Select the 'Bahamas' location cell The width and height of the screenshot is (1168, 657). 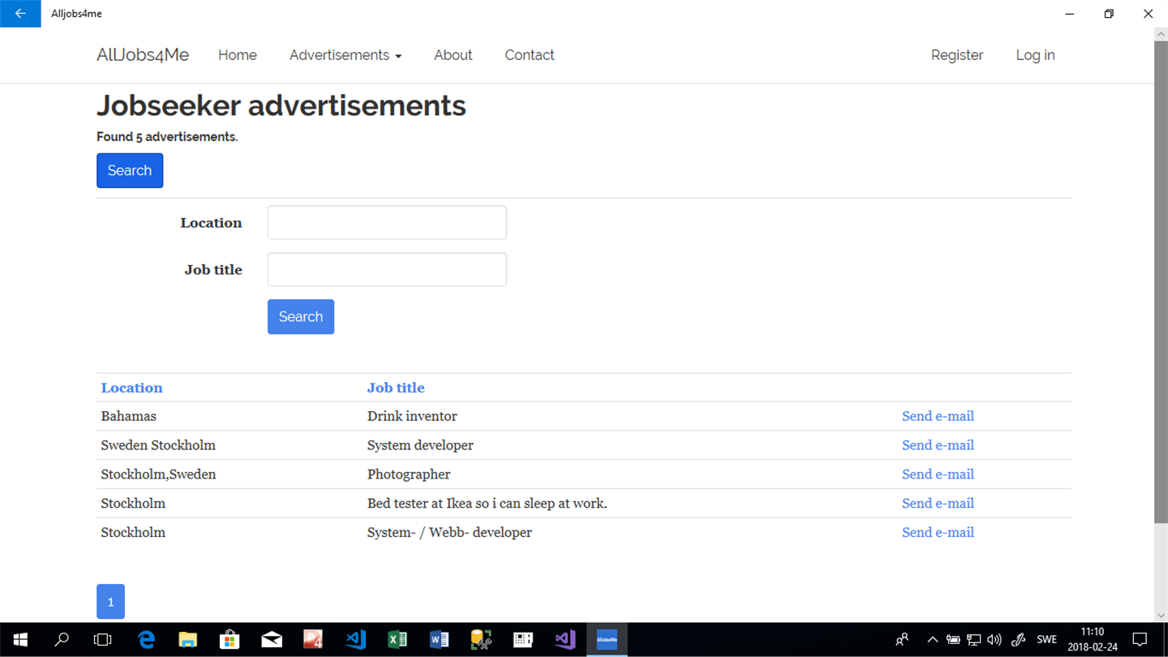point(128,416)
